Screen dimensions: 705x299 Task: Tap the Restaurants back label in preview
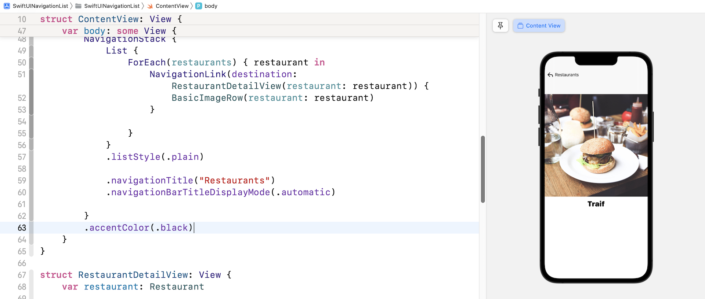click(567, 75)
